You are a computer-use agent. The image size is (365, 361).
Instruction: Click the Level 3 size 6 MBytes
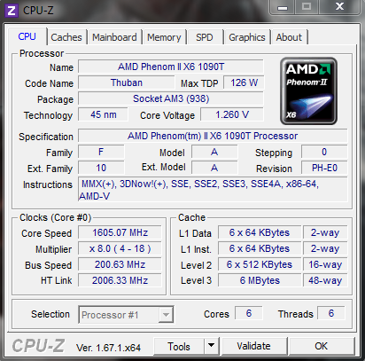click(x=260, y=280)
